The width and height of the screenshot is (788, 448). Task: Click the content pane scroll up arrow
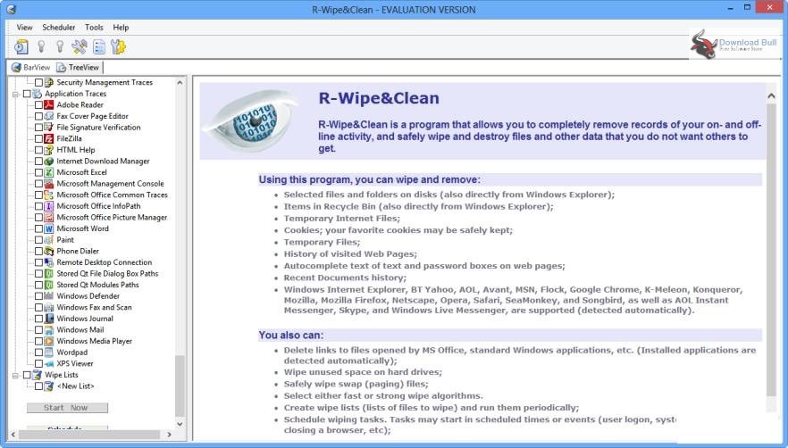pos(771,95)
